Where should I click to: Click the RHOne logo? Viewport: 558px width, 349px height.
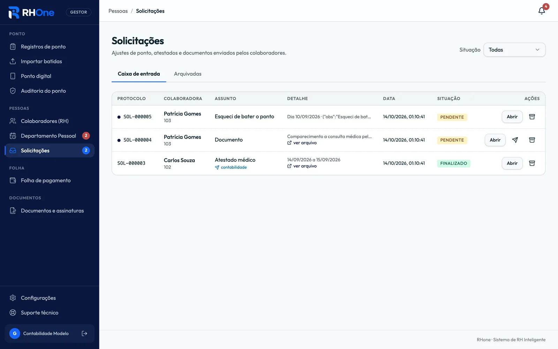pyautogui.click(x=31, y=13)
